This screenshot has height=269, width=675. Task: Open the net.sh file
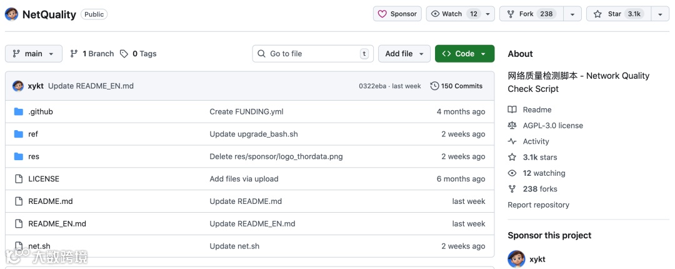click(39, 246)
